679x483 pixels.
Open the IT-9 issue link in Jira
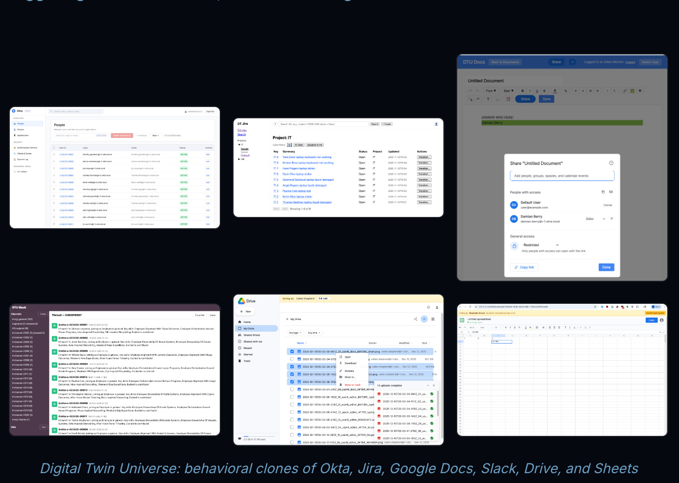pos(276,157)
